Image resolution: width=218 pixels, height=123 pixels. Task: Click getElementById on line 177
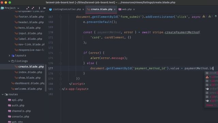pyautogui.click(x=119, y=68)
